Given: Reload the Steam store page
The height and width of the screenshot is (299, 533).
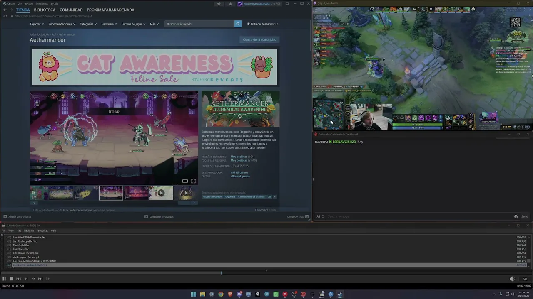Looking at the screenshot, I should (5, 16).
